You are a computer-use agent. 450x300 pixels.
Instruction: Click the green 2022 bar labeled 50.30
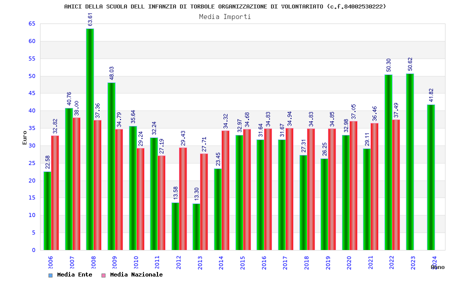pyautogui.click(x=388, y=162)
